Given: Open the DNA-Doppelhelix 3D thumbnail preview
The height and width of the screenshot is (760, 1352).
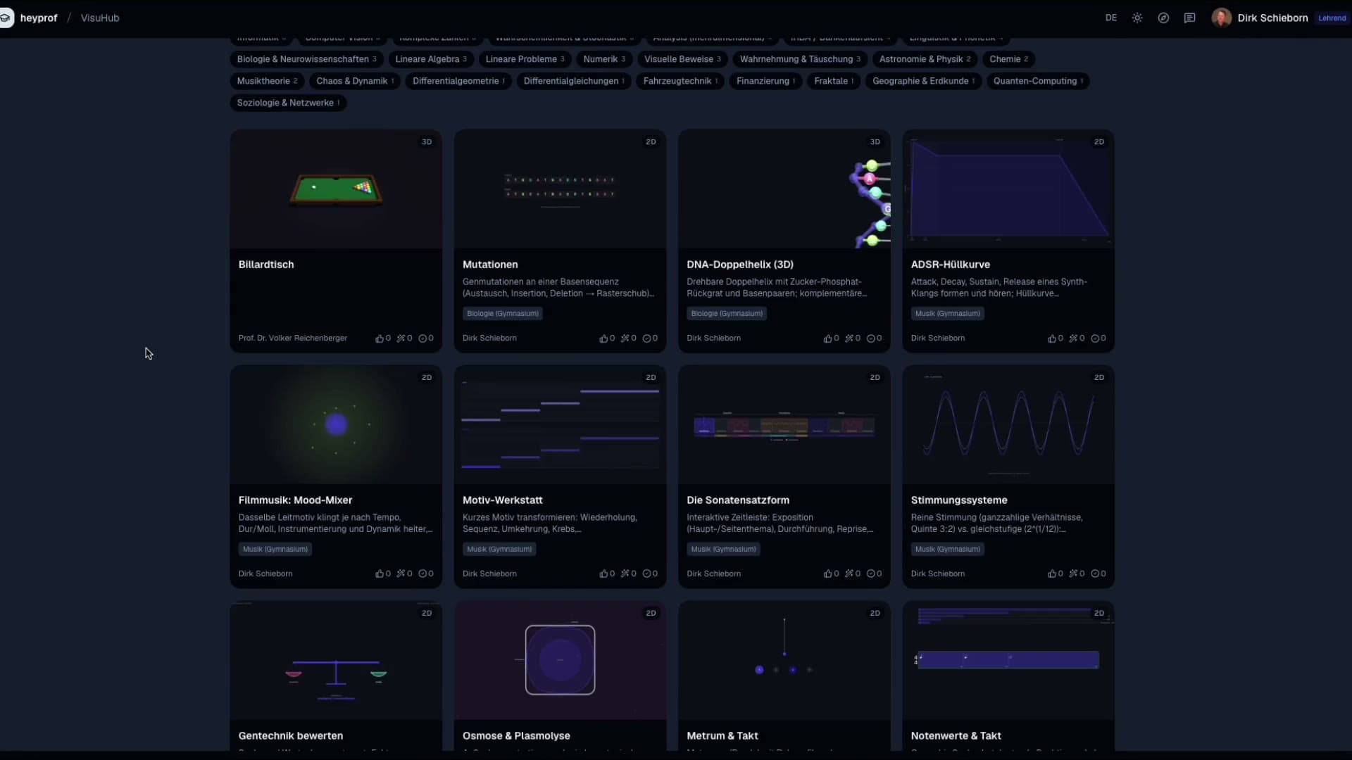Looking at the screenshot, I should coord(784,189).
